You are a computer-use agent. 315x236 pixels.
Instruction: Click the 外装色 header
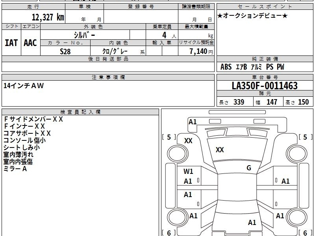click(93, 27)
